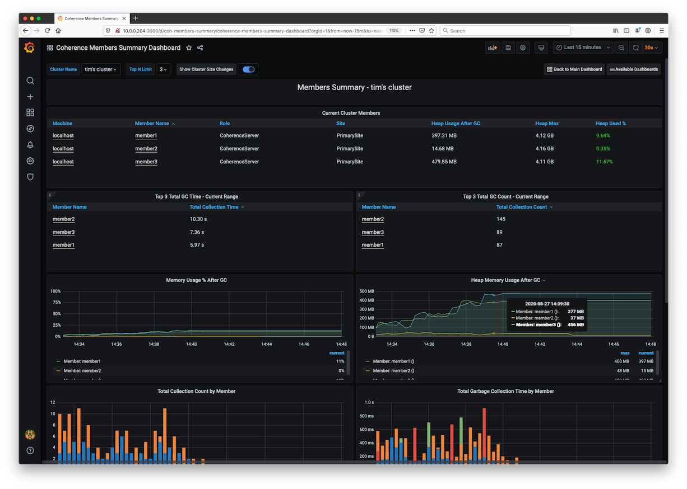Open the Cluster Name dropdown
This screenshot has height=489, width=687.
point(101,69)
